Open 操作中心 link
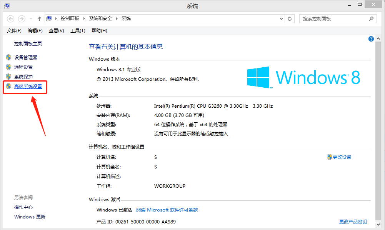The image size is (385, 230). [x=23, y=207]
